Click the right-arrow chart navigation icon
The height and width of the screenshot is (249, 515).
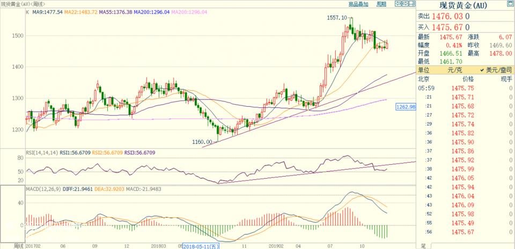[x=404, y=4]
